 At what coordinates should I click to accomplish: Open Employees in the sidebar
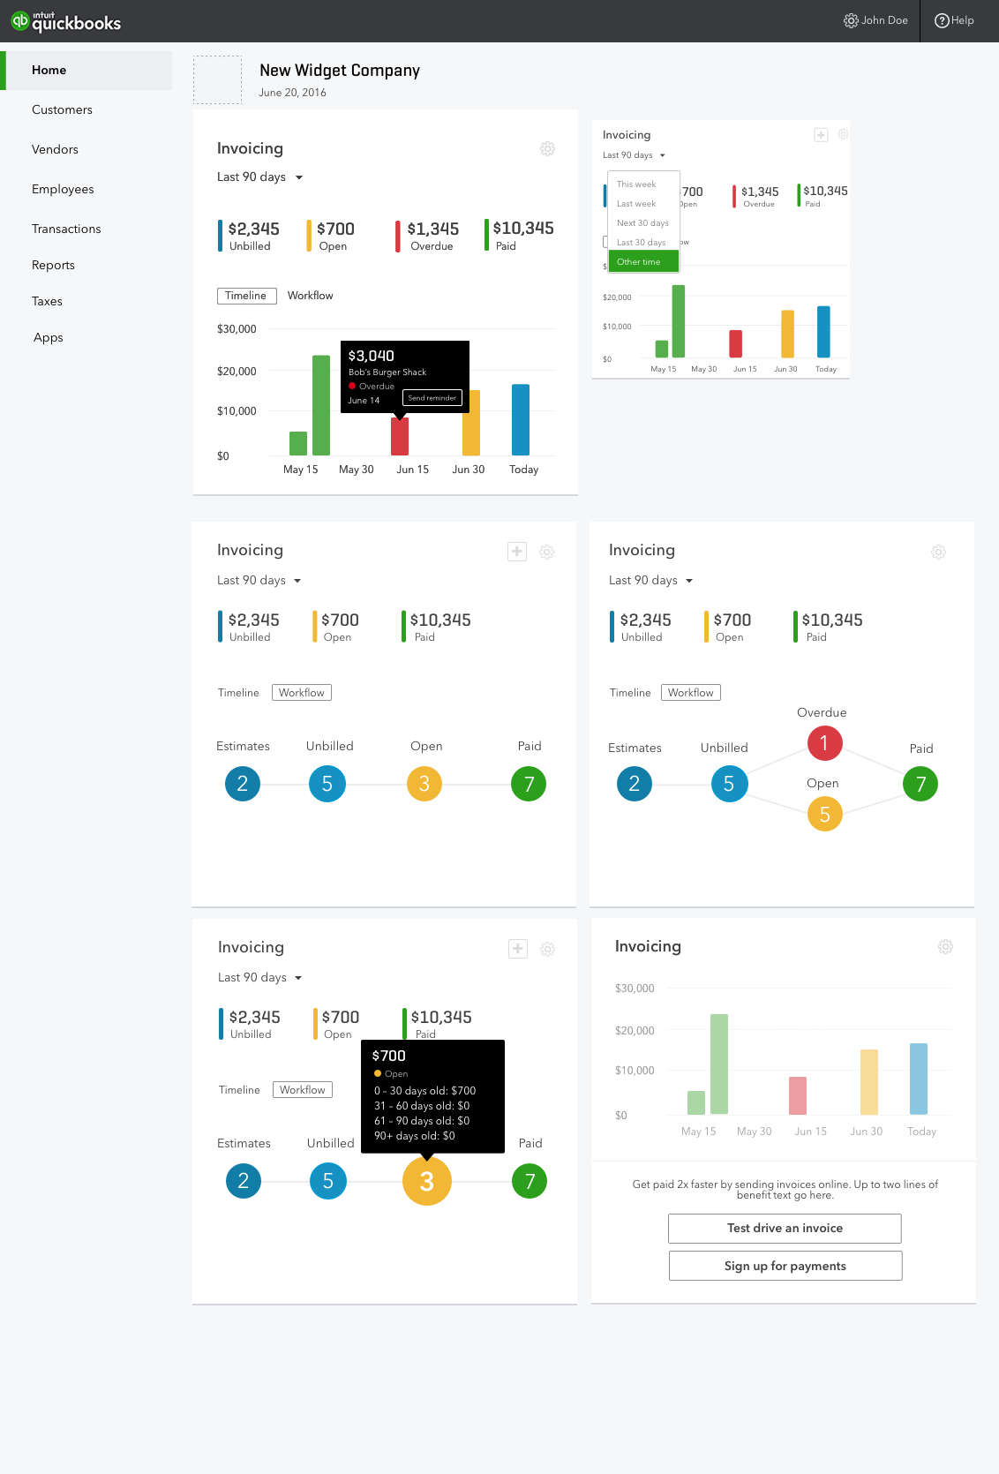pos(63,189)
